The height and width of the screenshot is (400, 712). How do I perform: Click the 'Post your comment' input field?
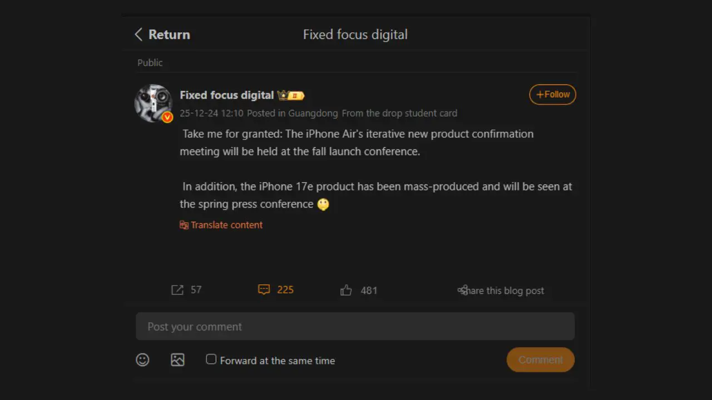[x=355, y=326]
